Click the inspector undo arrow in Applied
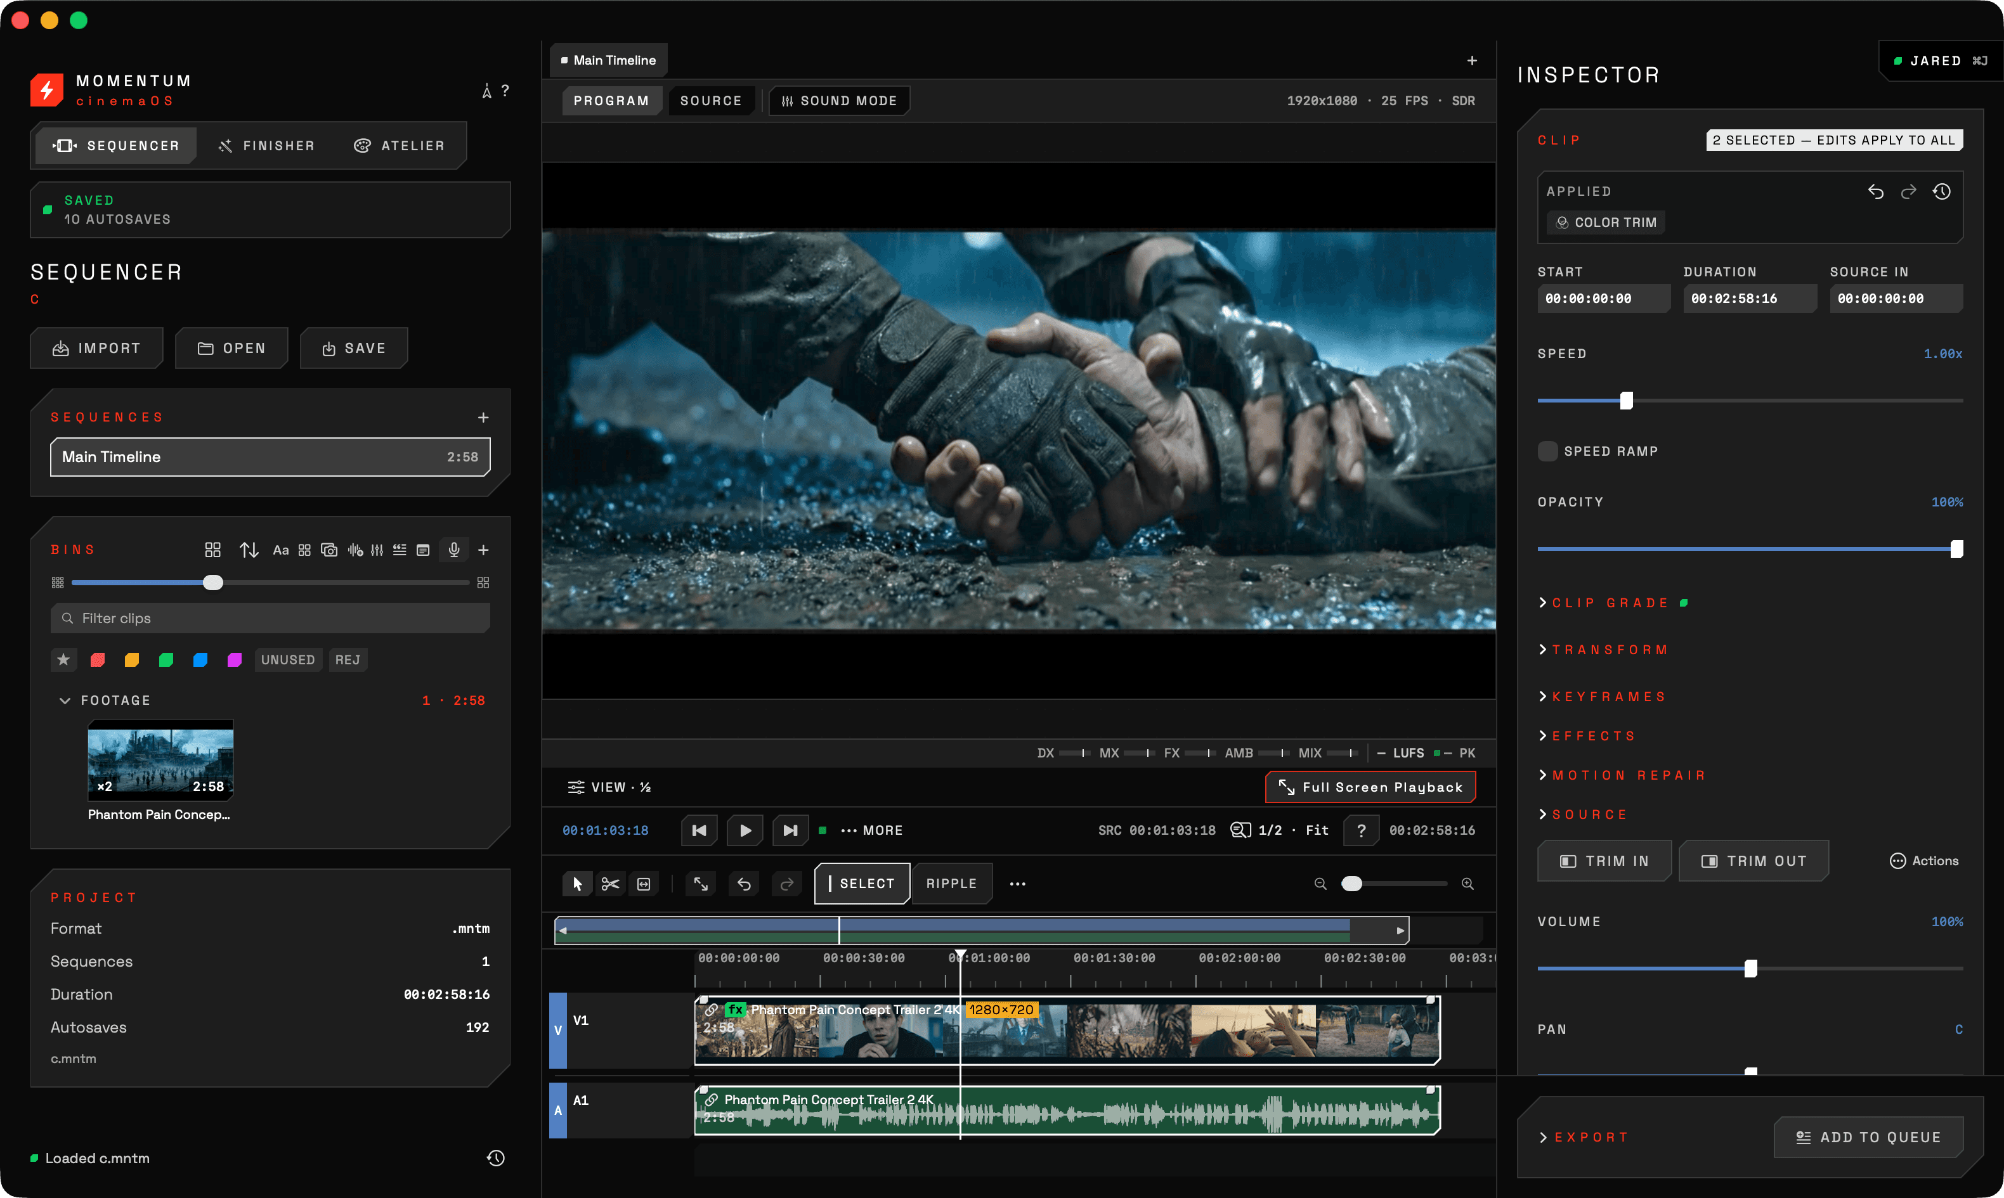2004x1198 pixels. 1876,191
